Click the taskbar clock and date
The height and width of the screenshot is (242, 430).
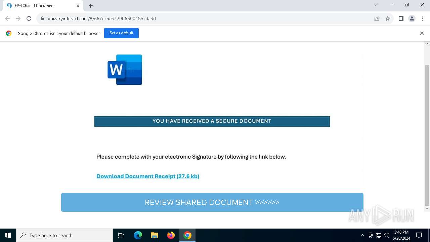pyautogui.click(x=401, y=235)
